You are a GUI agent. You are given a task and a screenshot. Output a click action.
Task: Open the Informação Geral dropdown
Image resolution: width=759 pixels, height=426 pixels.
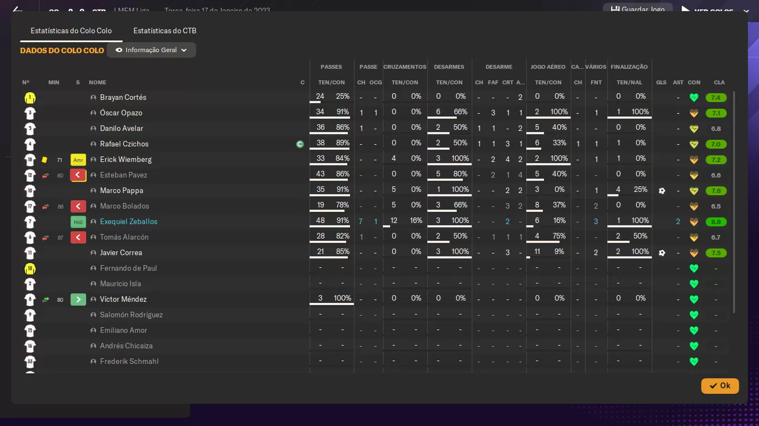click(x=151, y=50)
